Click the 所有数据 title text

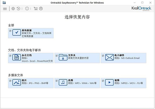point(27,30)
